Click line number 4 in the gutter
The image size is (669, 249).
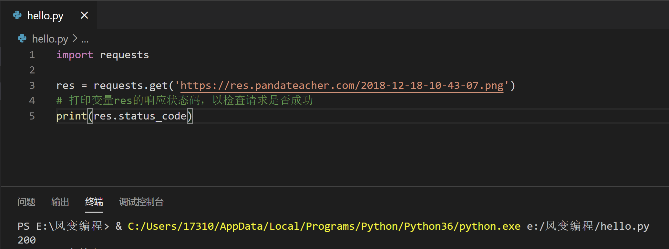(x=32, y=101)
